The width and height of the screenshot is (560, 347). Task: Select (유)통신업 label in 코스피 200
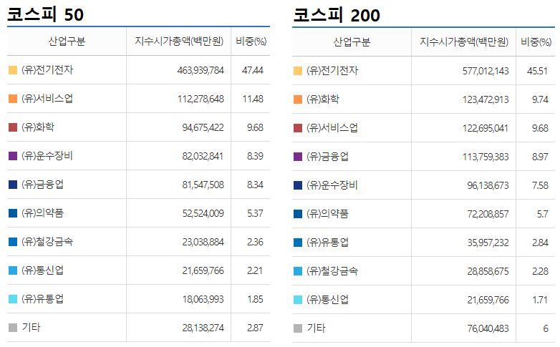point(327,300)
